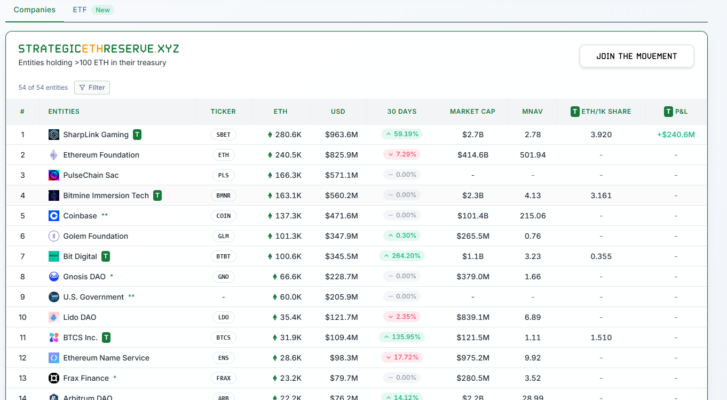Click the funnel icon in the Filter button
The image size is (727, 400).
[82, 88]
